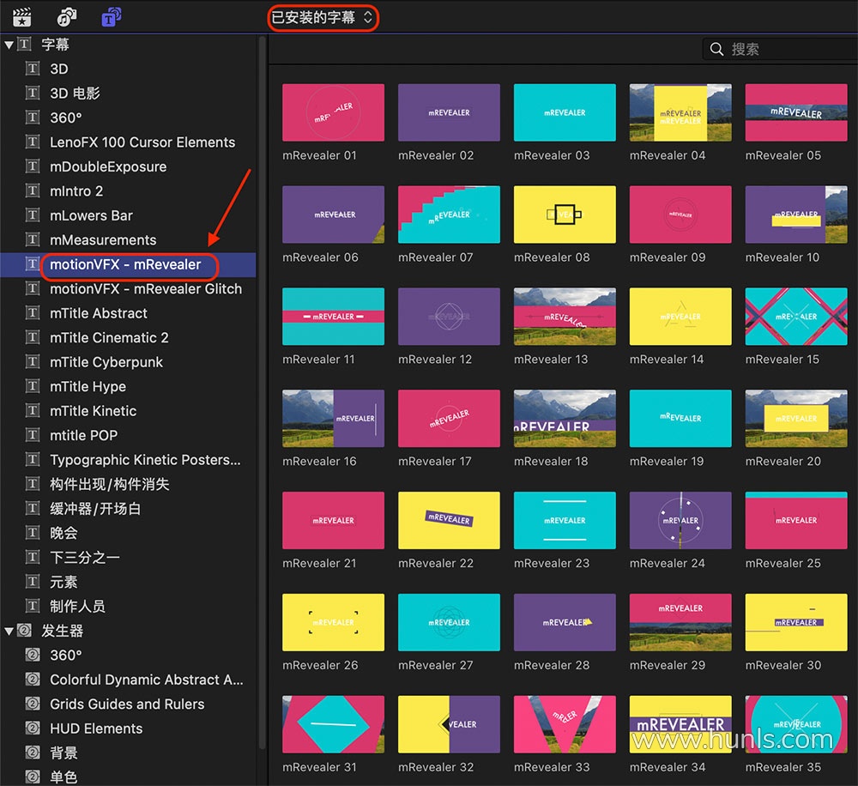This screenshot has width=858, height=786.
Task: Click the mRevealer 13 thumbnail
Action: [565, 317]
